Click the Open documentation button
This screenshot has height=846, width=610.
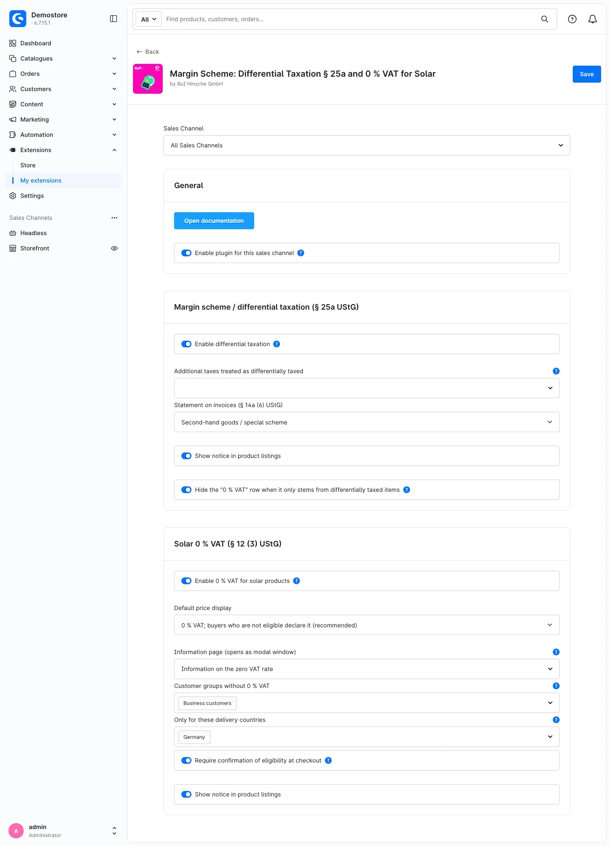(214, 221)
